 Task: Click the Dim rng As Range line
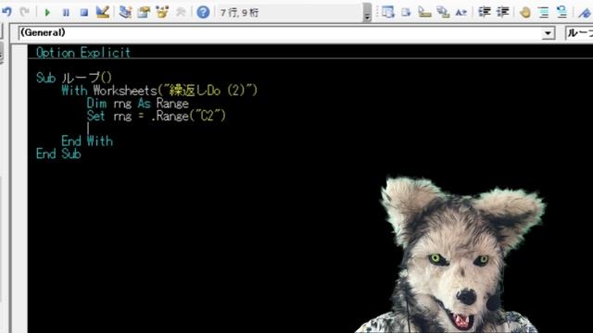click(x=138, y=103)
